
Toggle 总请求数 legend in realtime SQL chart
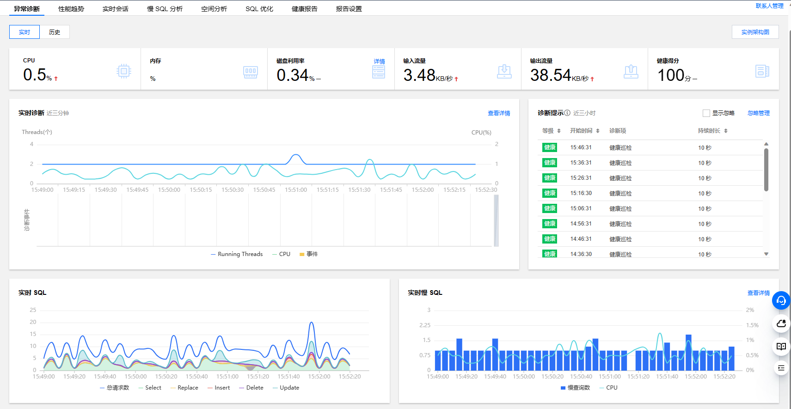point(115,388)
